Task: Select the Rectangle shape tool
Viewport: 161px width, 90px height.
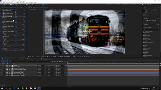Action: click(16, 5)
